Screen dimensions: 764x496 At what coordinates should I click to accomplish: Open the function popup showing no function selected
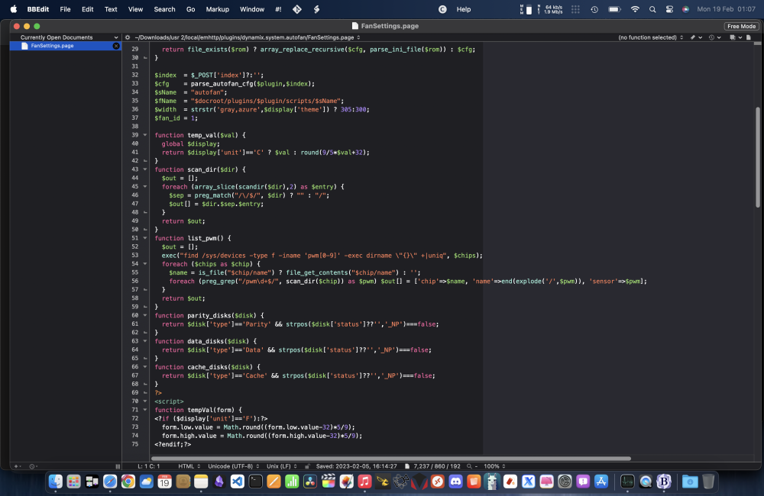click(x=650, y=37)
